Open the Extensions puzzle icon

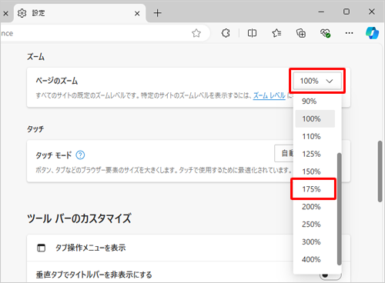[226, 33]
